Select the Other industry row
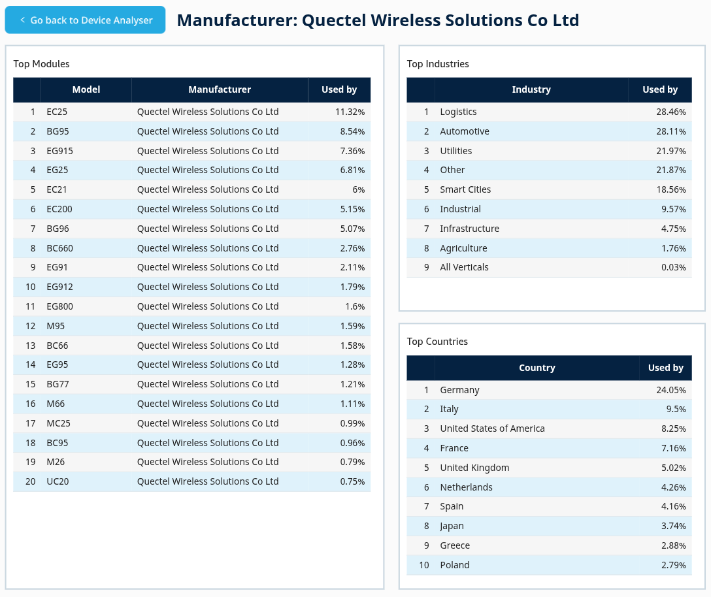Viewport: 711px width, 597px height. tap(549, 170)
